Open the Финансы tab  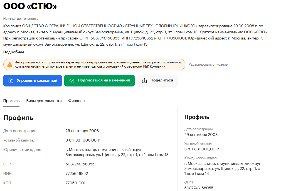click(77, 101)
